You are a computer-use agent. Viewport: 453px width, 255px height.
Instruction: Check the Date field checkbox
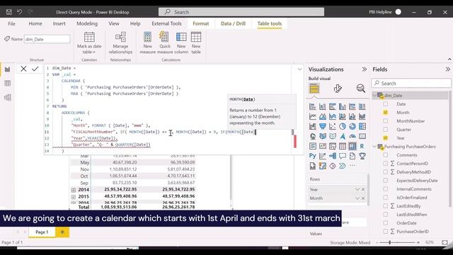(x=385, y=104)
